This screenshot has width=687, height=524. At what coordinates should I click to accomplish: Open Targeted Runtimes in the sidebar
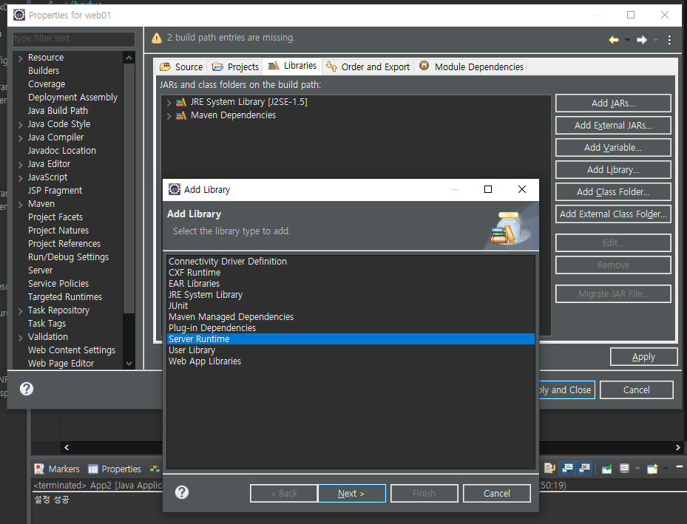65,297
